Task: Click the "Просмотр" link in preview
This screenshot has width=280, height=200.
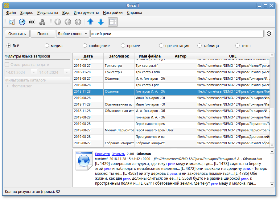Action: pos(102,154)
